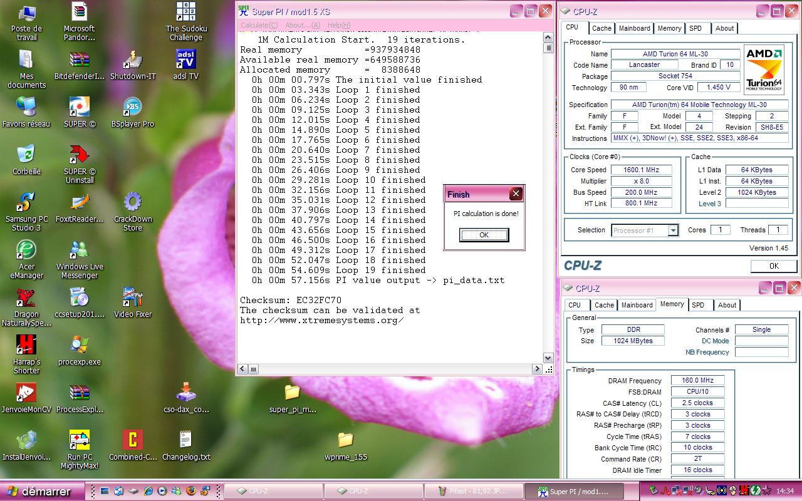Click scroll-down arrow in Super PI output
This screenshot has height=501, width=802.
pos(548,358)
